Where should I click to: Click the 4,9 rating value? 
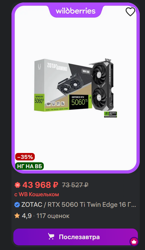[27, 216]
